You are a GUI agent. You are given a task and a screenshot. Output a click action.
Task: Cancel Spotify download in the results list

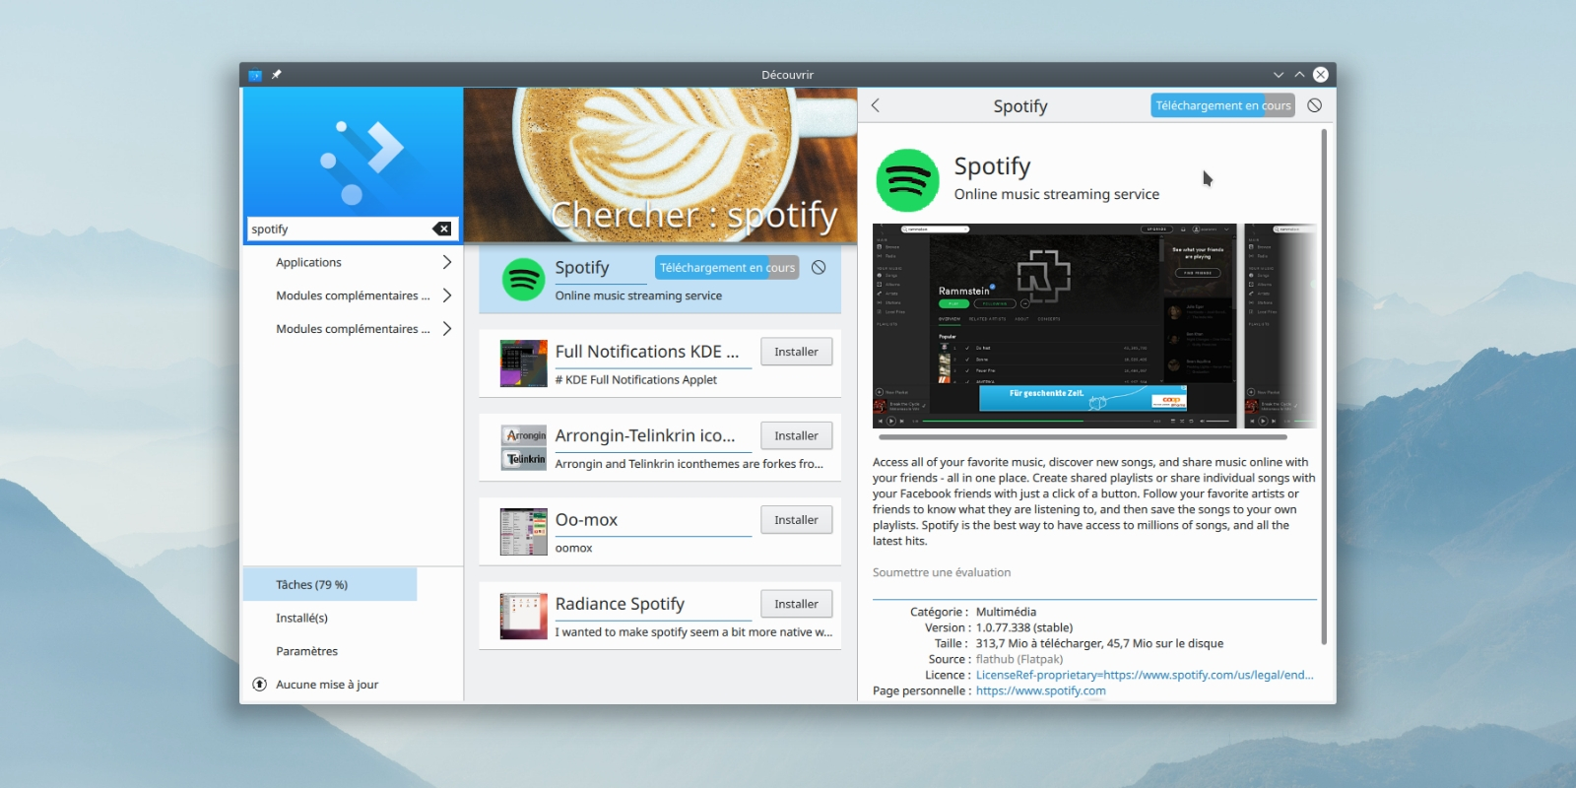pos(819,268)
